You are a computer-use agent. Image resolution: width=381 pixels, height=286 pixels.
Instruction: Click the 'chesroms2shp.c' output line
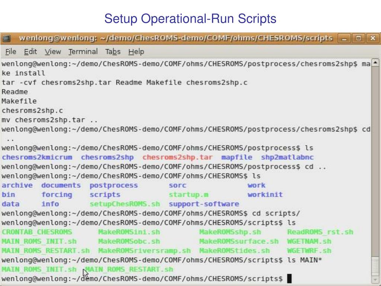tap(32, 110)
